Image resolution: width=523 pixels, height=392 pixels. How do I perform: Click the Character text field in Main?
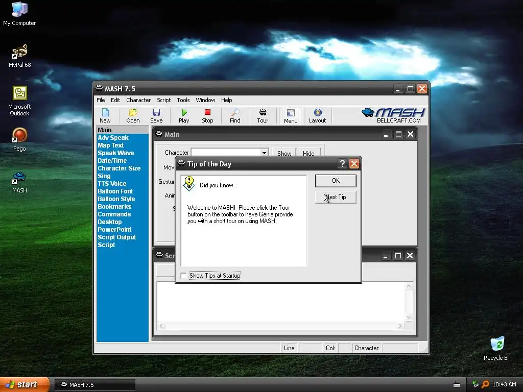[226, 153]
